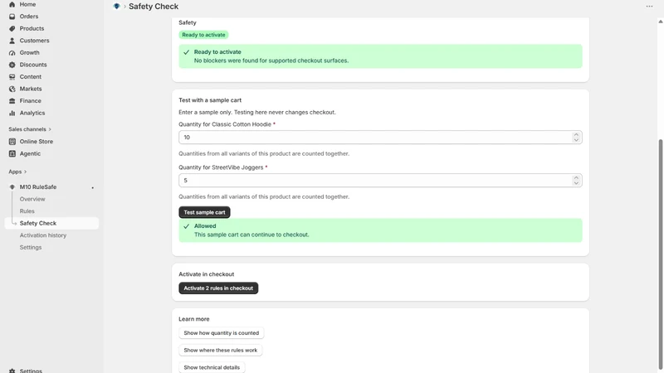Viewport: 664px width, 373px height.
Task: Open RuleSafe Settings subpage
Action: [x=31, y=247]
